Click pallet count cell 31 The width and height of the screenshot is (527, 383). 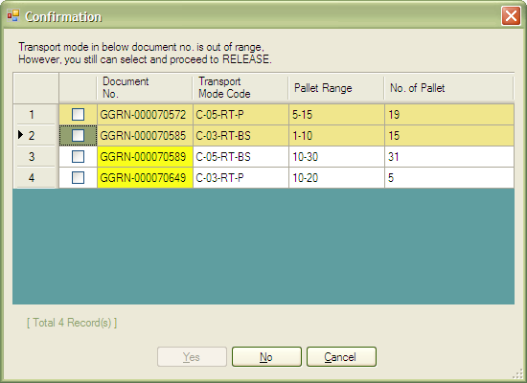(449, 157)
